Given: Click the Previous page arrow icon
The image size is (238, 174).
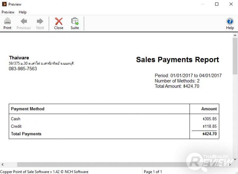Looking at the screenshot, I should [24, 21].
